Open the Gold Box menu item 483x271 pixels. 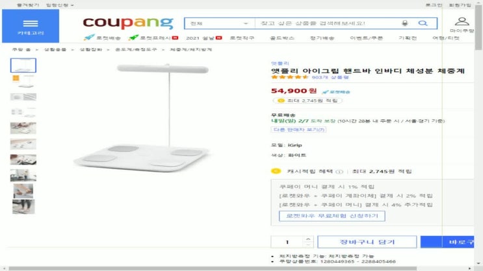(282, 38)
